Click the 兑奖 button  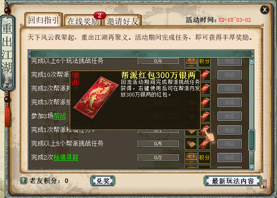pos(103,181)
